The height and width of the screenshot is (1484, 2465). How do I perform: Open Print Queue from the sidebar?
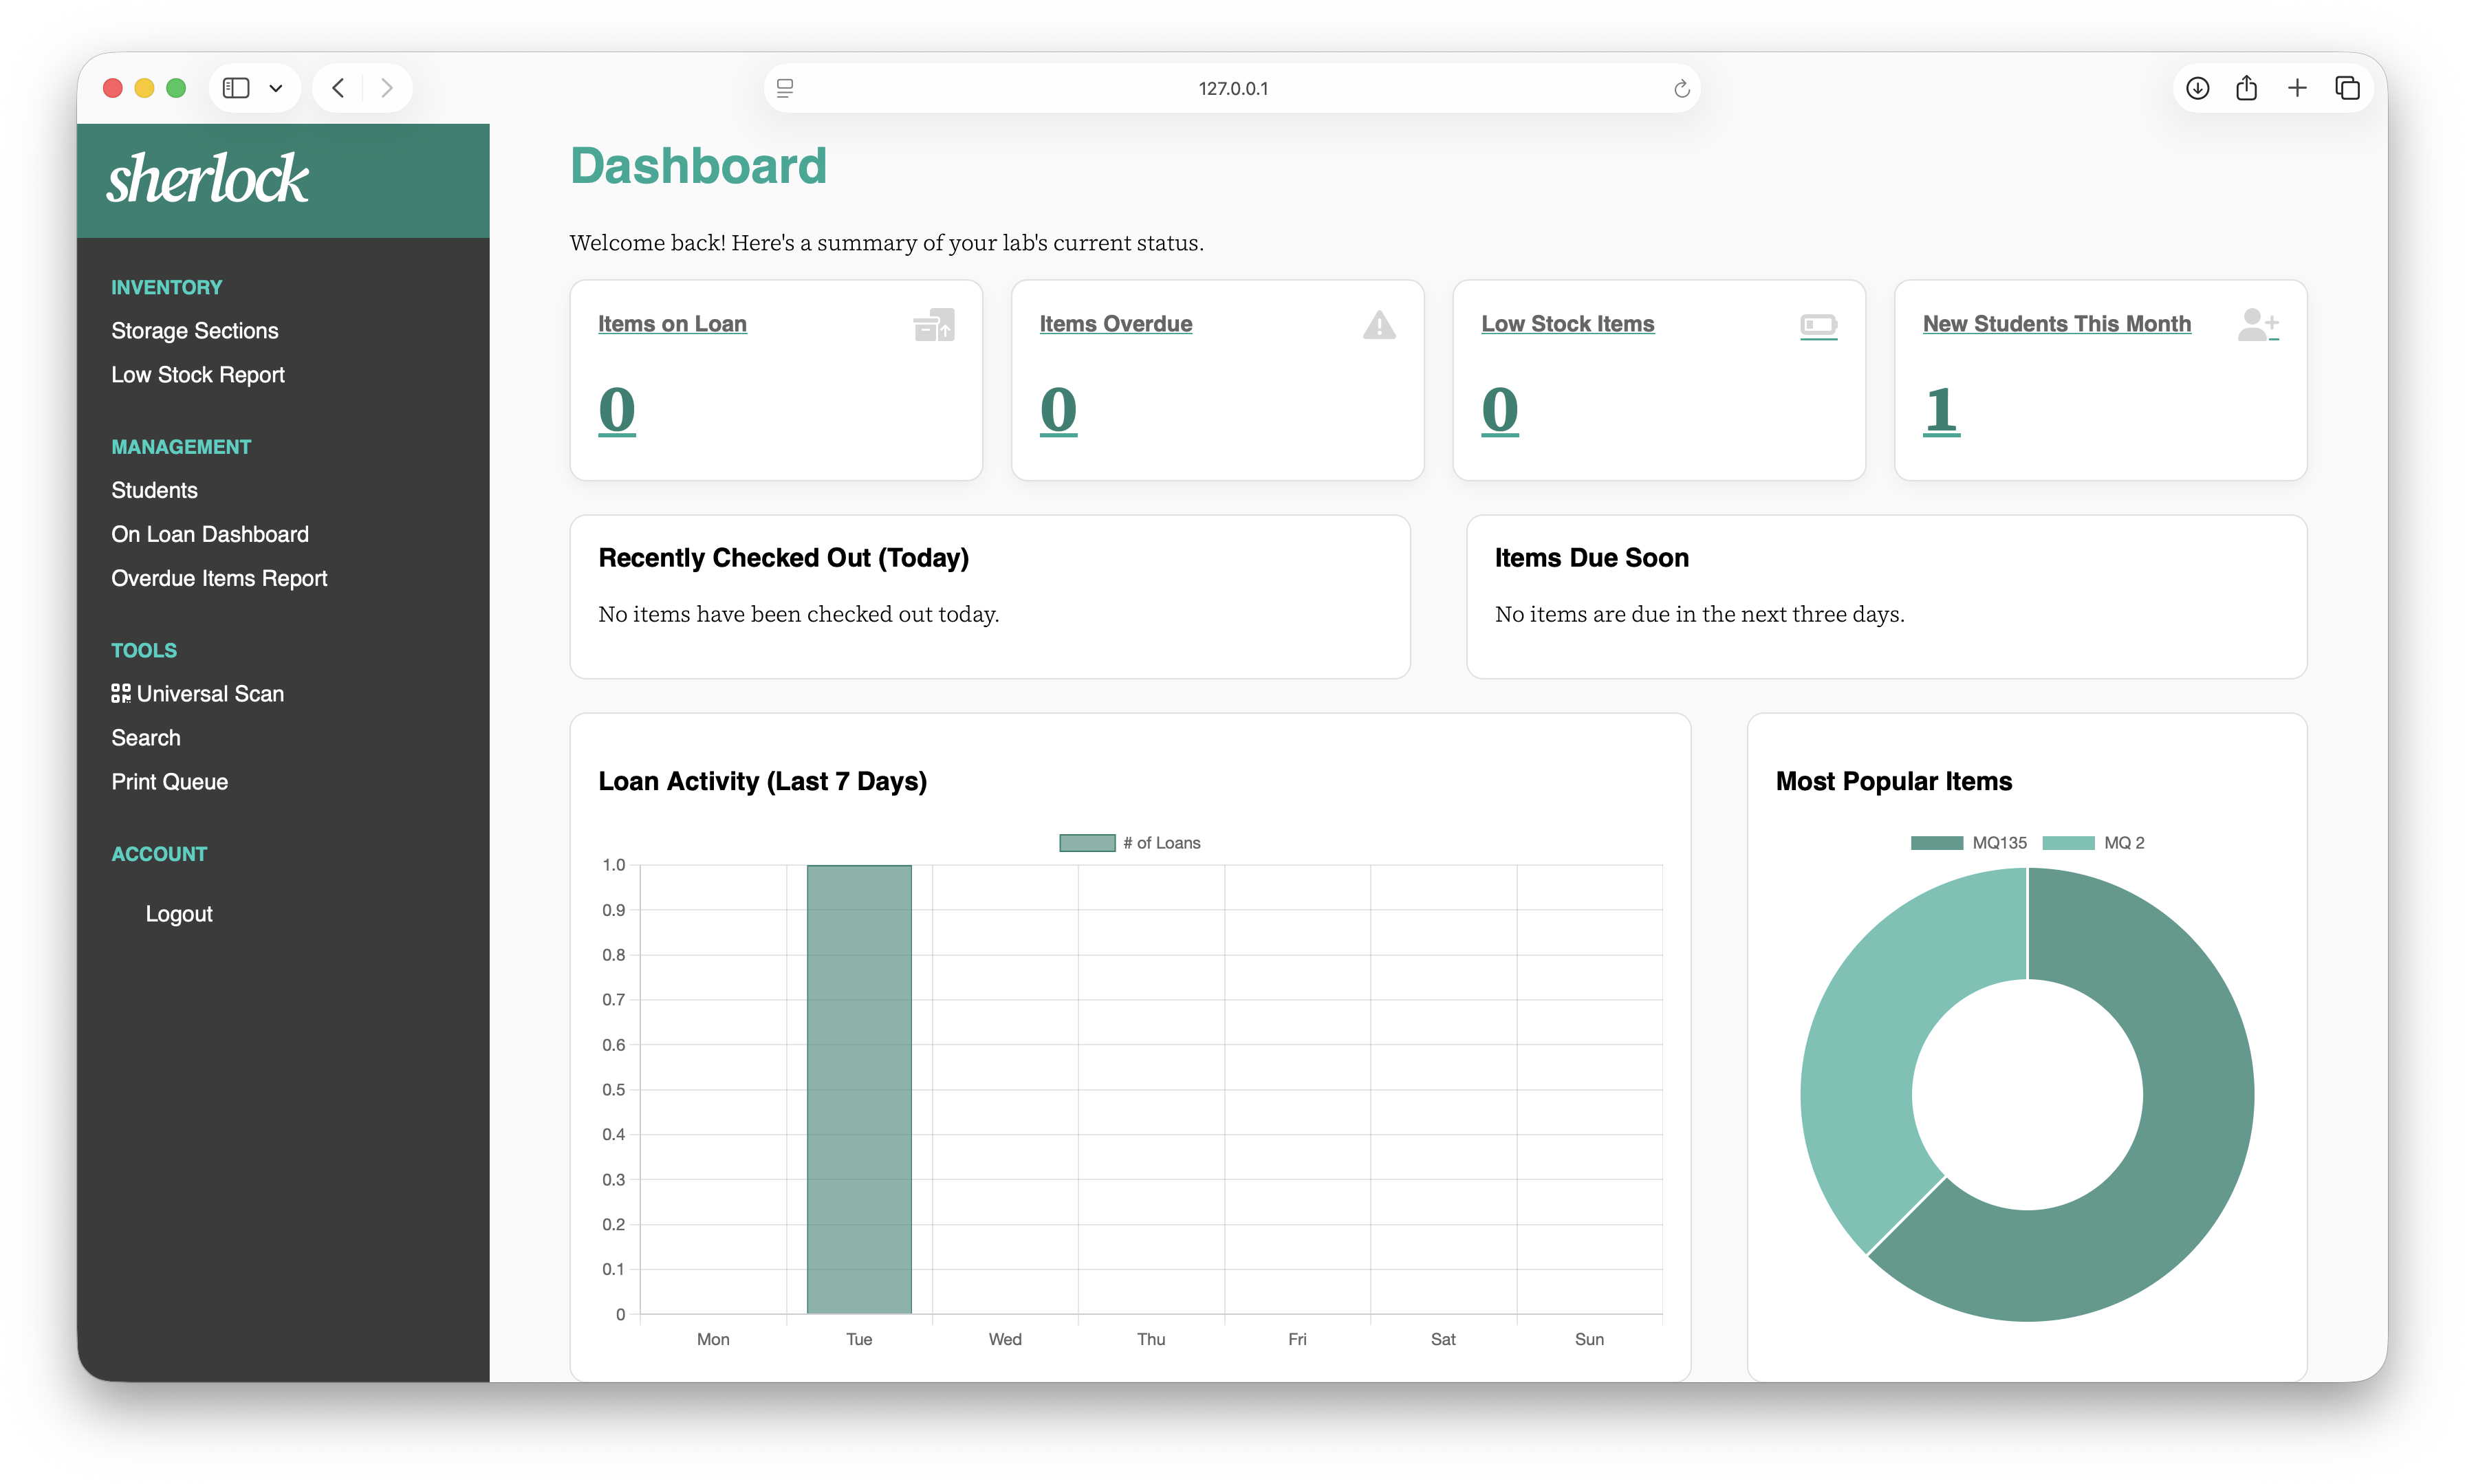tap(169, 782)
